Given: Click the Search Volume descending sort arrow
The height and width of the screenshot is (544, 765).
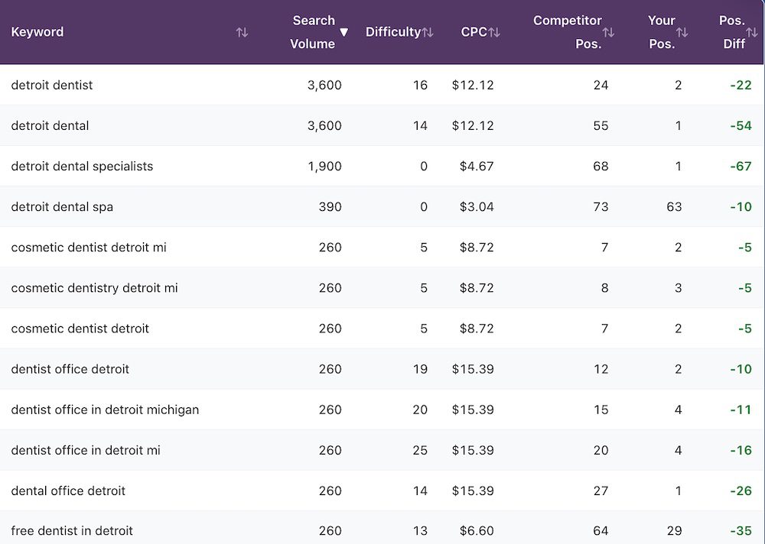Looking at the screenshot, I should click(x=343, y=32).
